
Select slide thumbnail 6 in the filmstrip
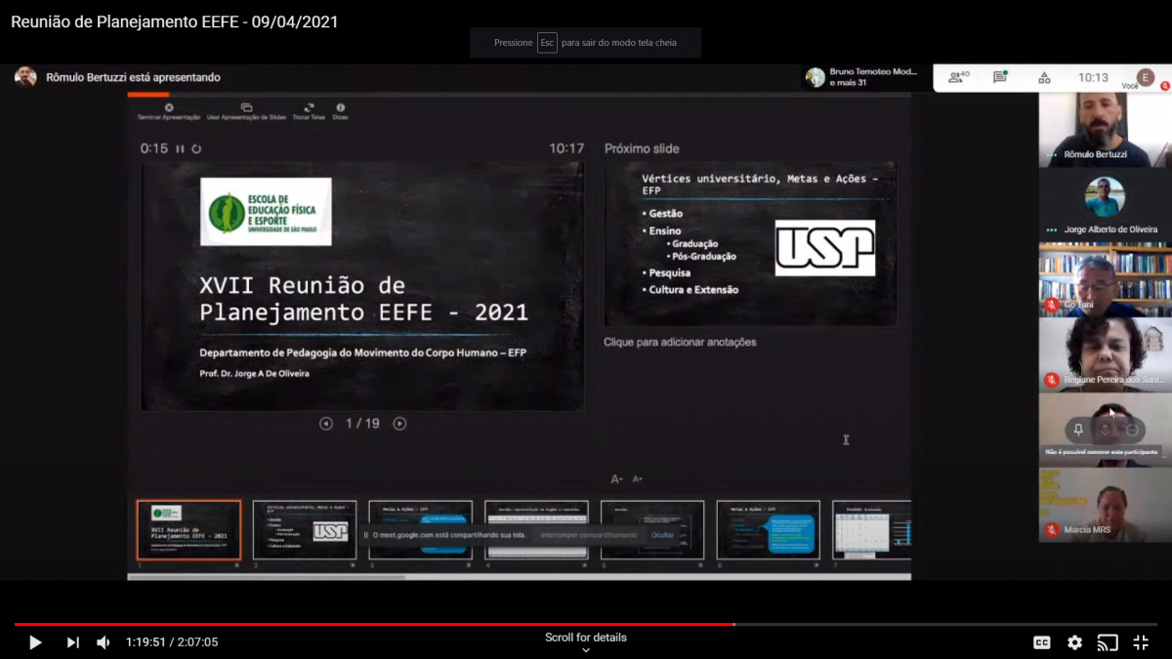[769, 530]
